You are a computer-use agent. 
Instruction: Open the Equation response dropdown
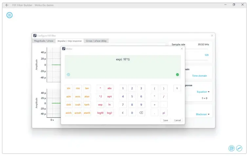[x=203, y=92]
